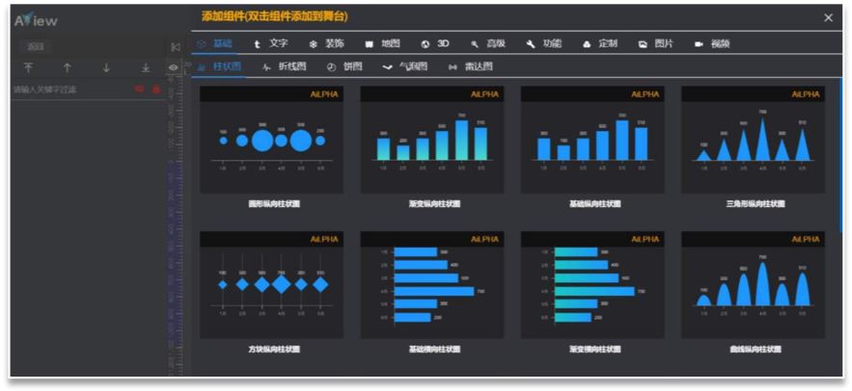The height and width of the screenshot is (391, 852).
Task: Click the move layer up arrow
Action: (x=67, y=67)
